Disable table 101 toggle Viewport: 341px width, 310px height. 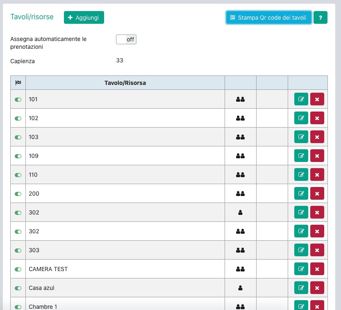coord(18,99)
